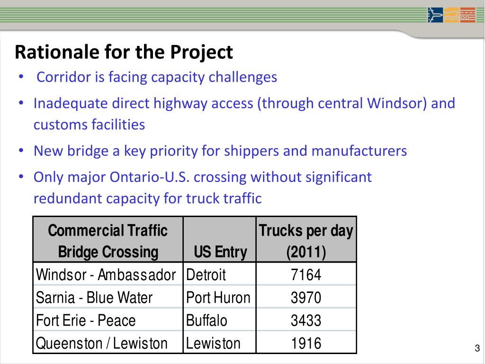485x364 pixels.
Task: Select the "Windsor - Ambassador" table cell
Action: point(106,274)
